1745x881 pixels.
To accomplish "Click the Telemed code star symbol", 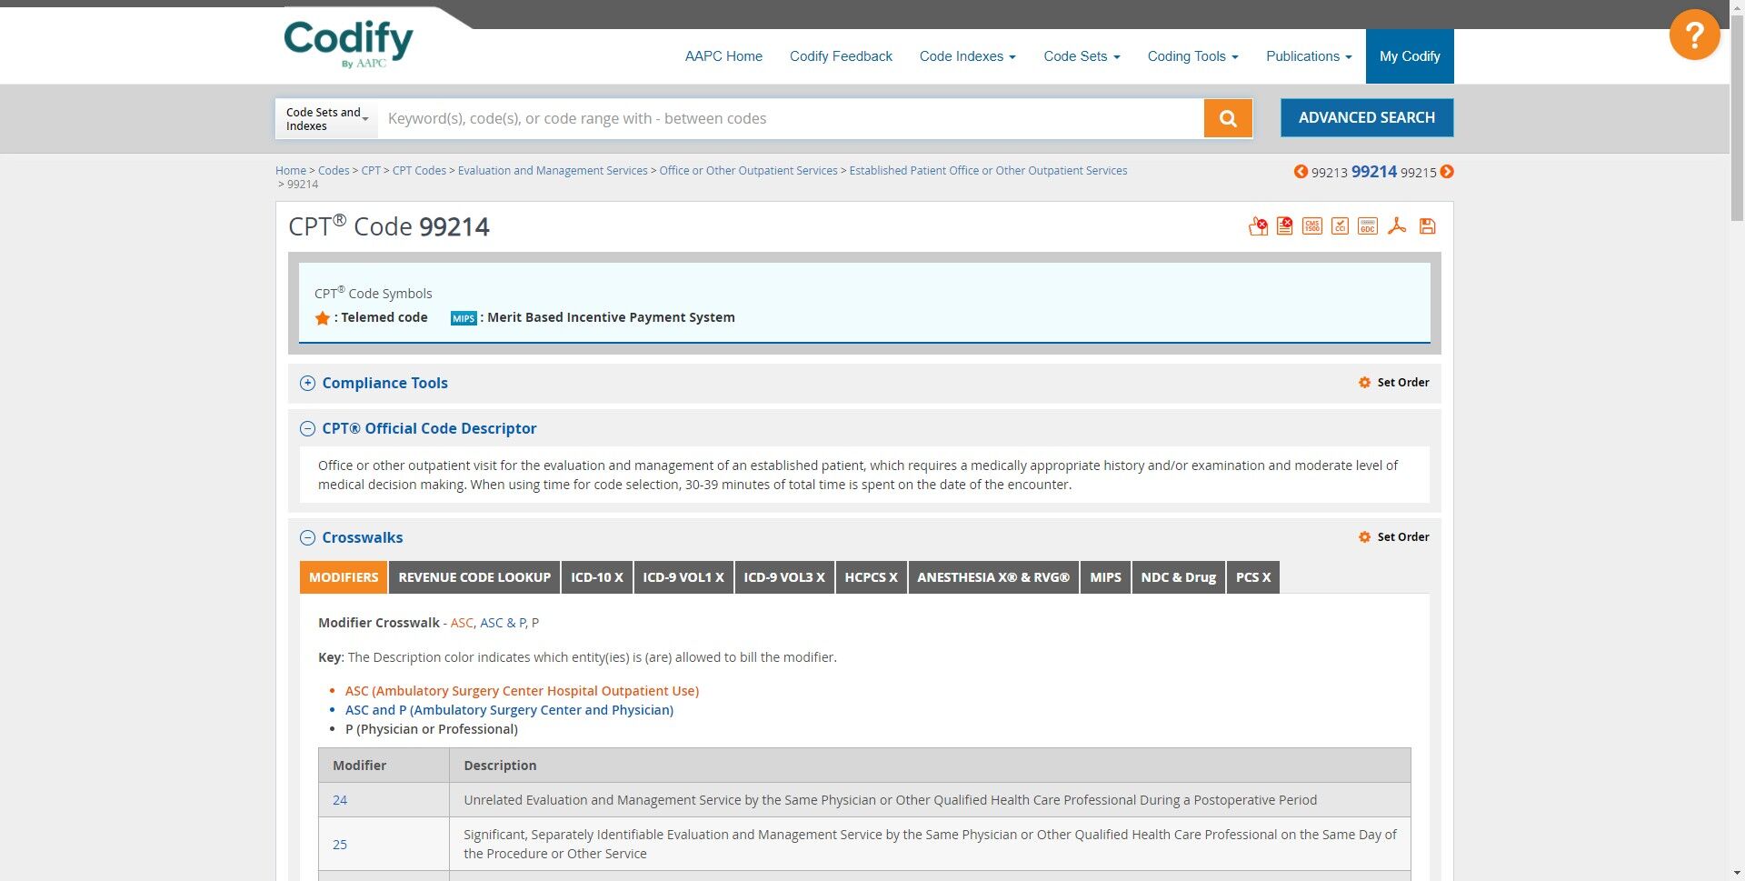I will (322, 318).
